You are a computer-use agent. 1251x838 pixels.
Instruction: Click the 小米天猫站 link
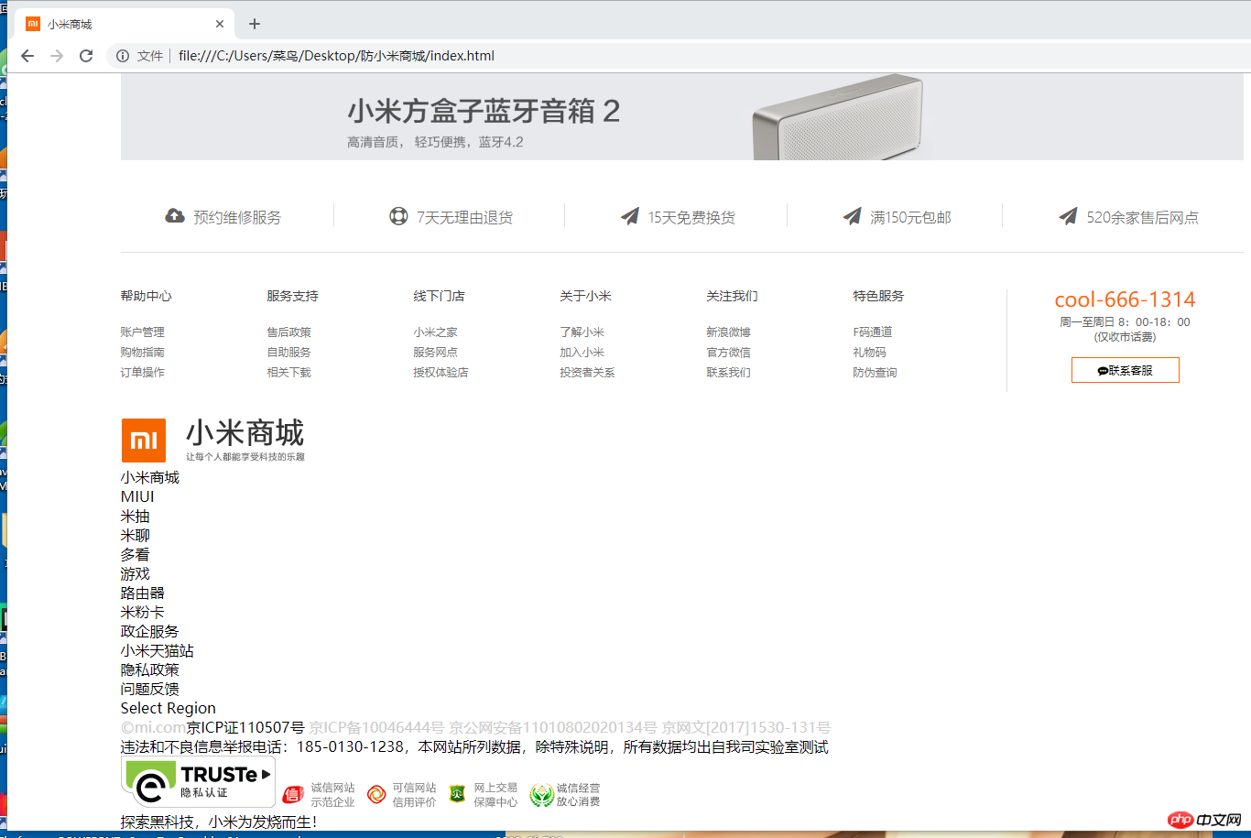(x=157, y=651)
